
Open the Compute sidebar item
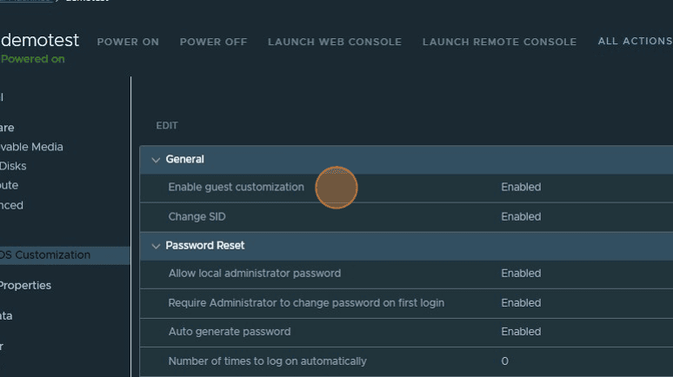coord(9,185)
